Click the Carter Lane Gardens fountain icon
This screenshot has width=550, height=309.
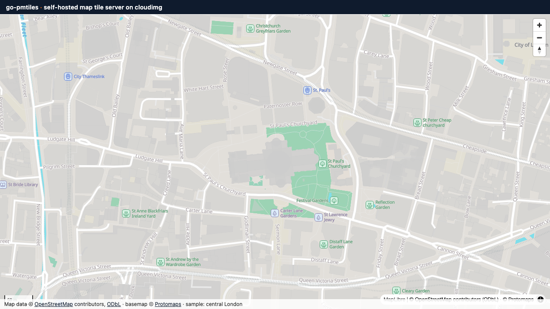click(x=275, y=213)
